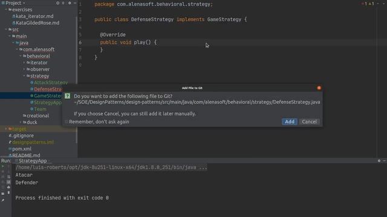Select pom.xml file
The height and width of the screenshot is (217, 387).
pyautogui.click(x=22, y=149)
